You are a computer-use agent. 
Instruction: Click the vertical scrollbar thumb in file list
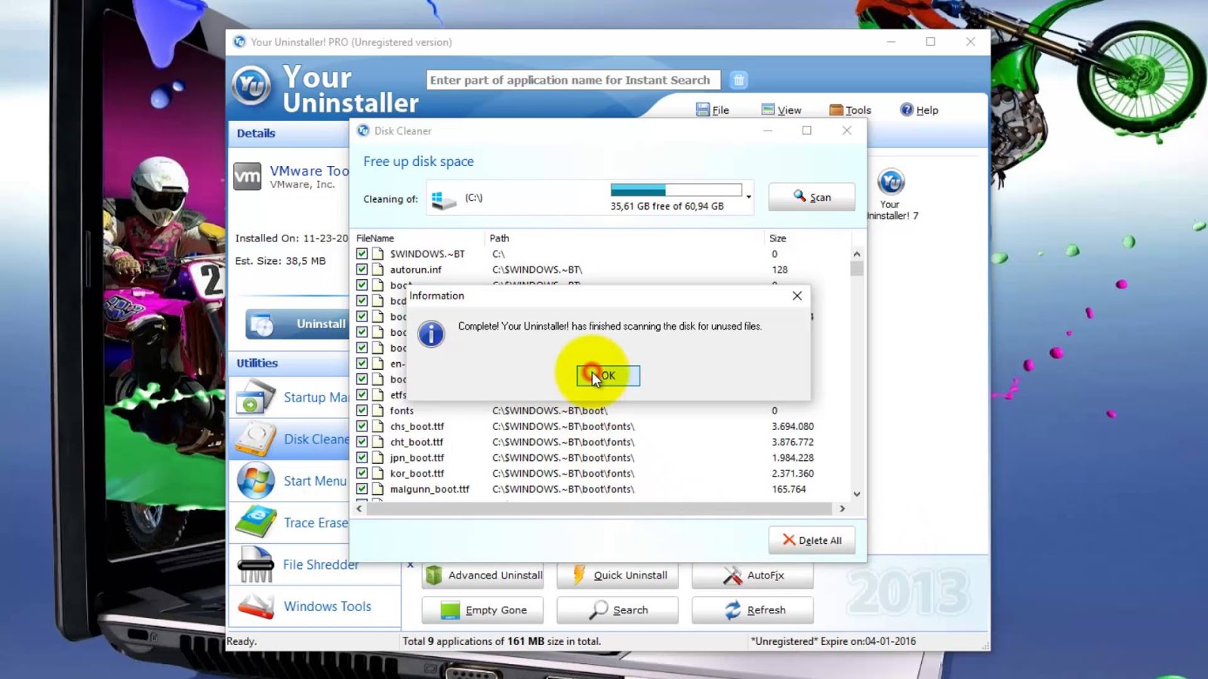(856, 269)
